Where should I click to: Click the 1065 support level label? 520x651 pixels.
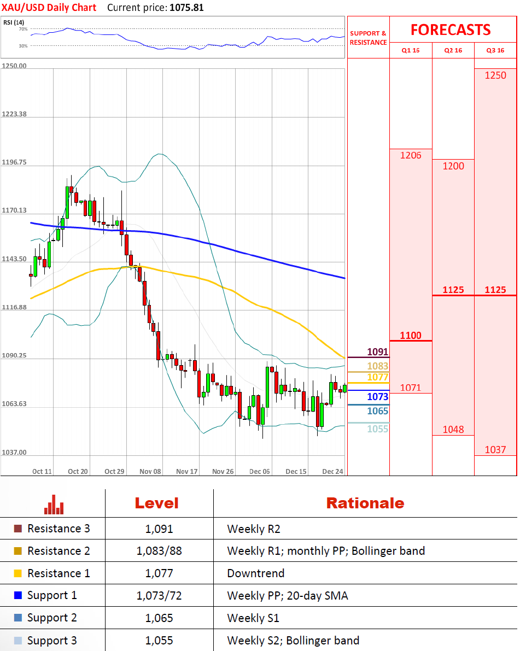377,411
